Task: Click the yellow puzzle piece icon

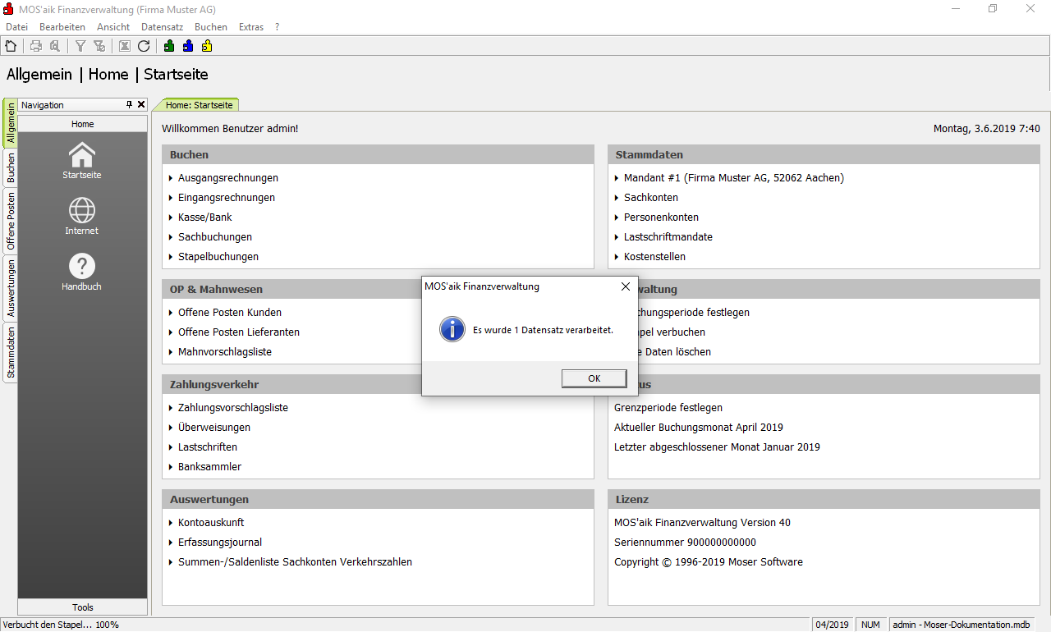Action: pyautogui.click(x=207, y=46)
